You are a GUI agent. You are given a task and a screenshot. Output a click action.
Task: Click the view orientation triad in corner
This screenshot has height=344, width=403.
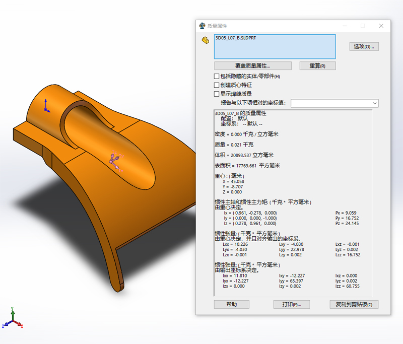12,319
